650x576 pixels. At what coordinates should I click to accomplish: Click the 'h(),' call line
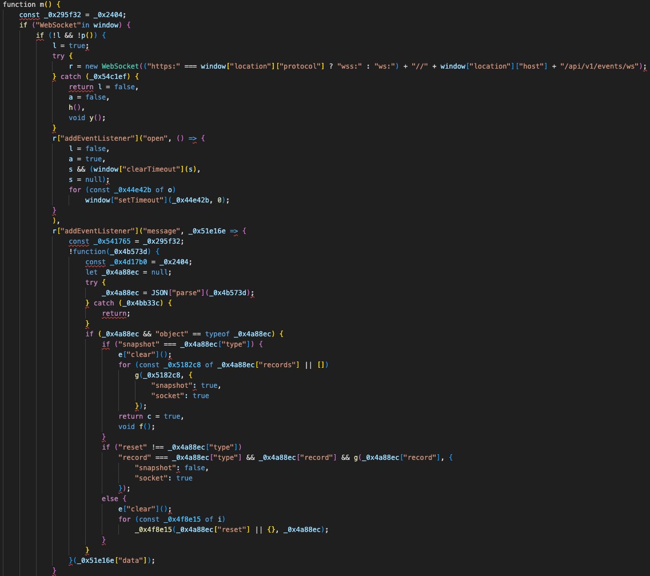click(x=77, y=108)
